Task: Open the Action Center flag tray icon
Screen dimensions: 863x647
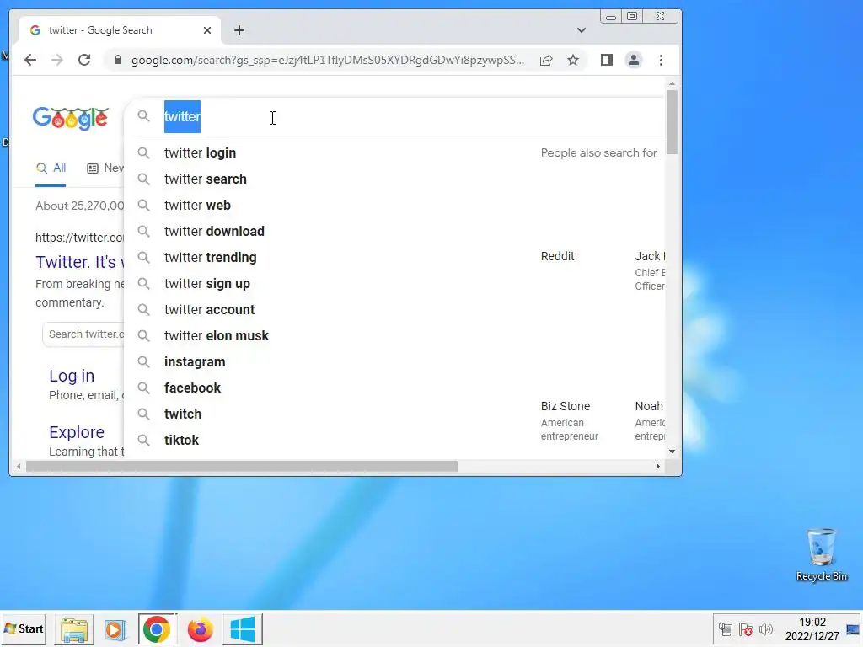Action: click(x=746, y=629)
